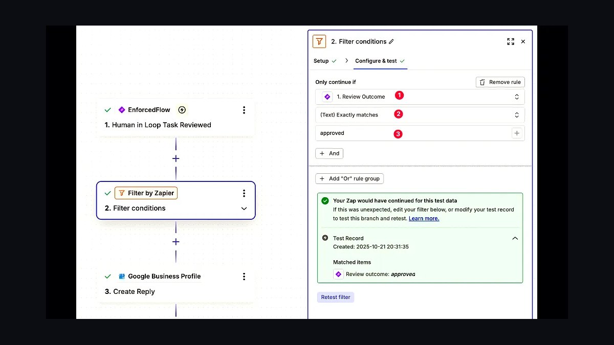This screenshot has width=614, height=345.
Task: Switch to the Setup tab
Action: (x=325, y=61)
